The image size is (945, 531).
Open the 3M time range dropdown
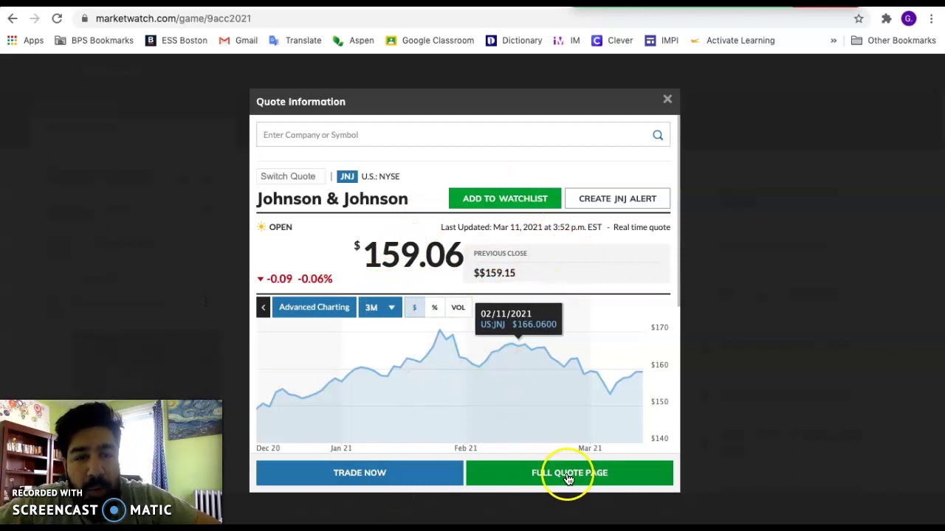(x=380, y=308)
